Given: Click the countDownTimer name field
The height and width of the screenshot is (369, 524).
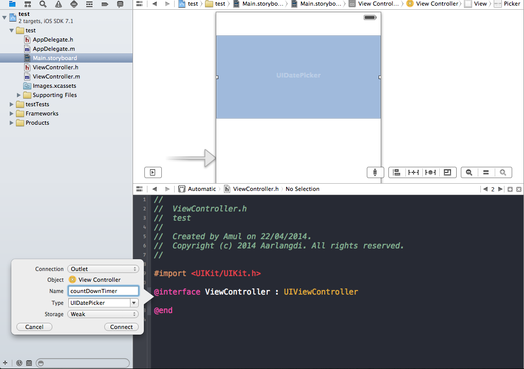Looking at the screenshot, I should point(103,290).
